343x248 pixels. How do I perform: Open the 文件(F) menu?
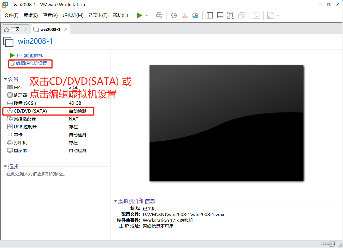click(11, 15)
